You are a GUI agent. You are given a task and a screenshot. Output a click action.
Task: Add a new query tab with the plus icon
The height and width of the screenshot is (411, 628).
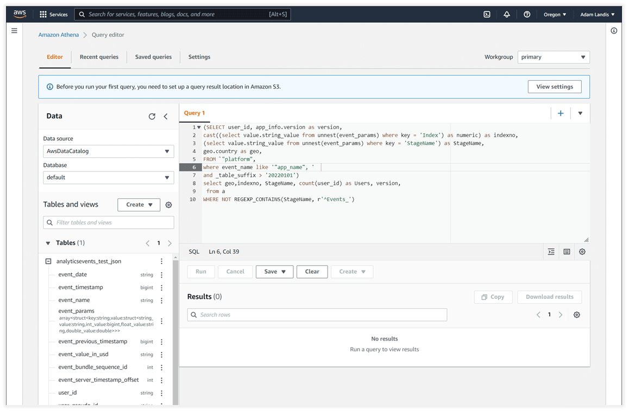click(x=561, y=113)
